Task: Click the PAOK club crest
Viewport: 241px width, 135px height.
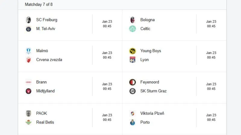Action: 29,113
